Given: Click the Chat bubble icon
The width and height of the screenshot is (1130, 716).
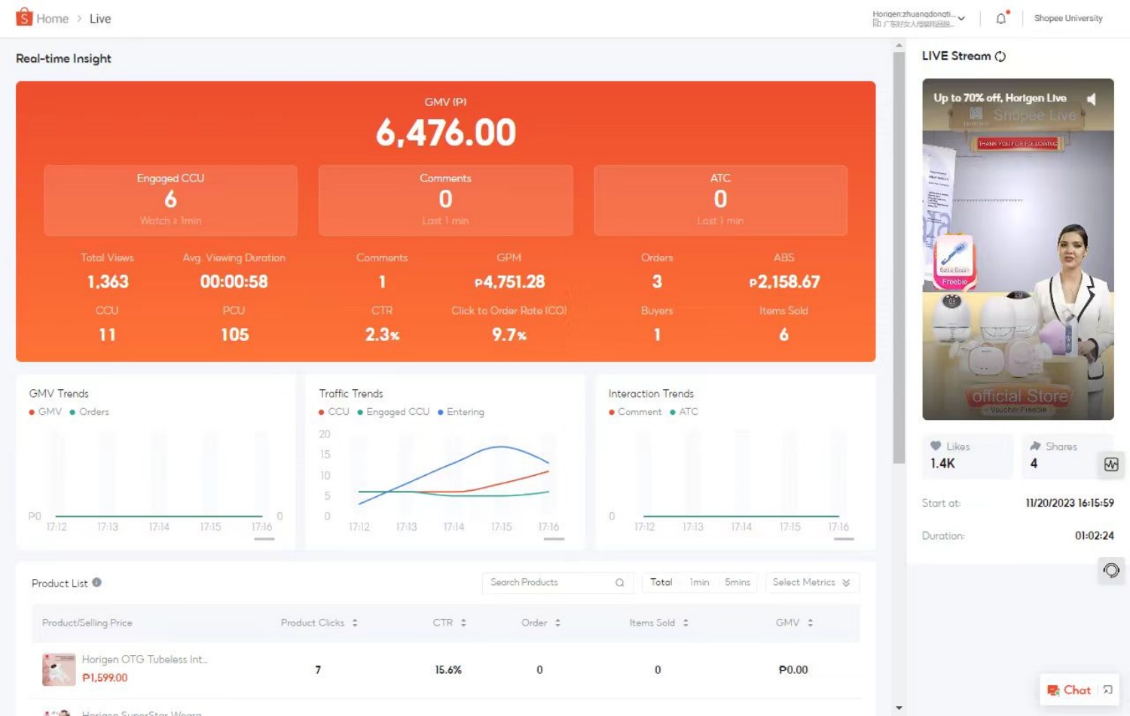Looking at the screenshot, I should click(x=1053, y=690).
